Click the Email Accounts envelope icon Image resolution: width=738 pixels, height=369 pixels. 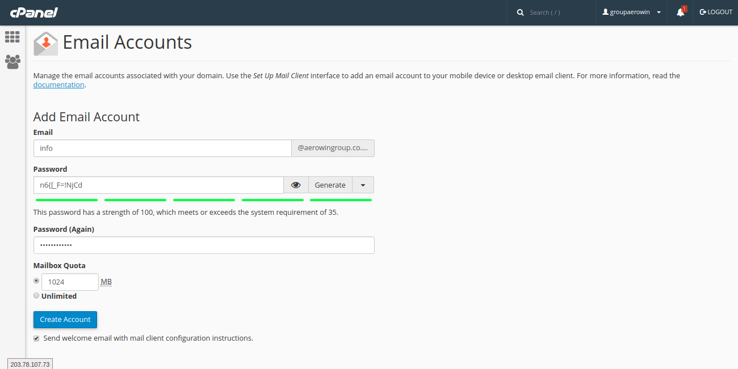click(x=46, y=44)
